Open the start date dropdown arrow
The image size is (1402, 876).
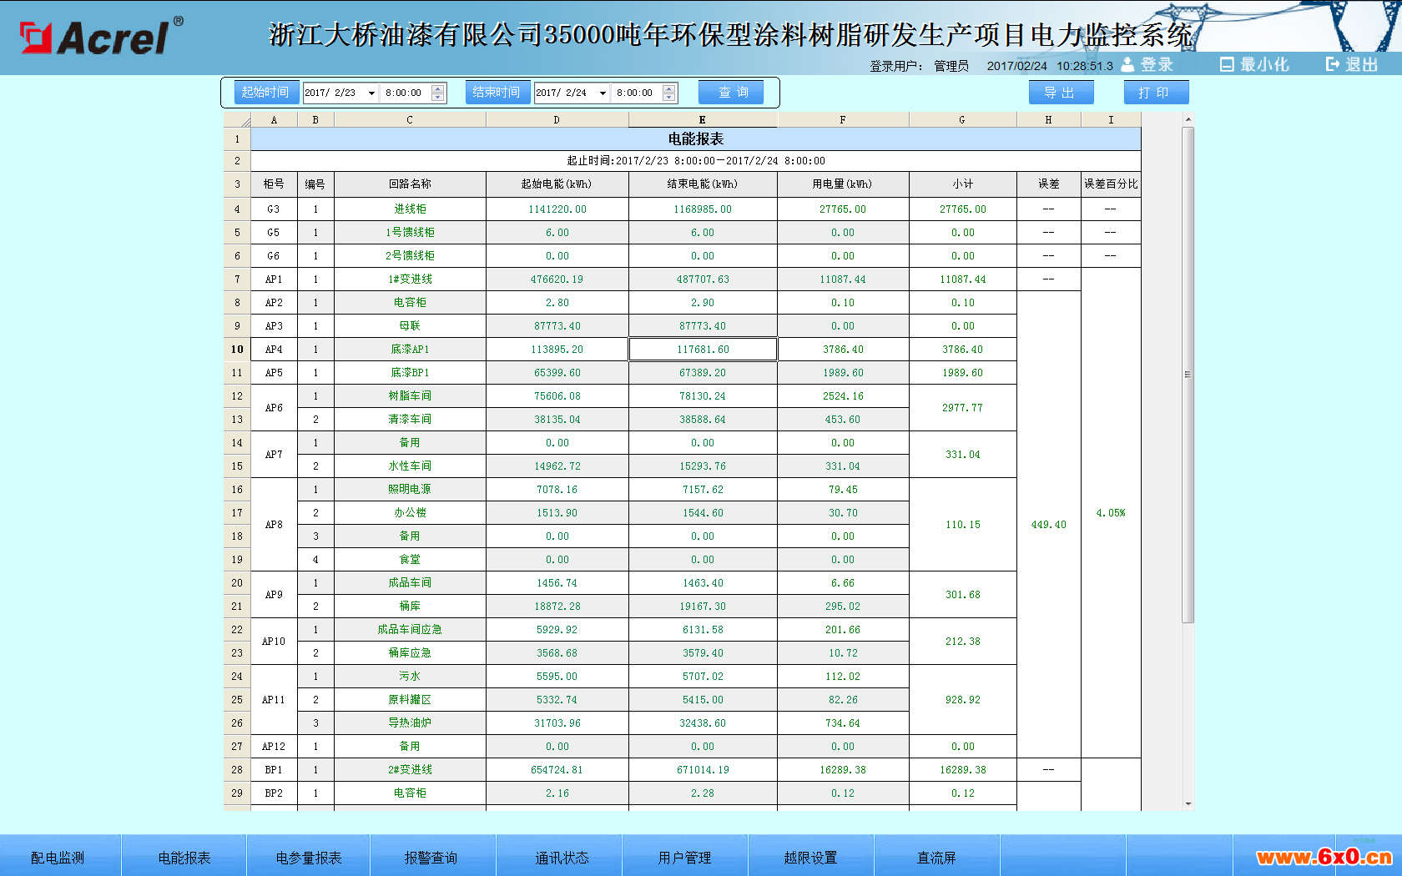click(371, 93)
